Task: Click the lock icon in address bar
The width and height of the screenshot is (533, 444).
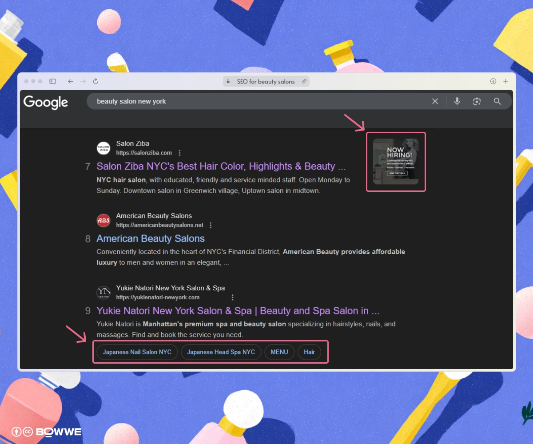Action: pos(229,82)
